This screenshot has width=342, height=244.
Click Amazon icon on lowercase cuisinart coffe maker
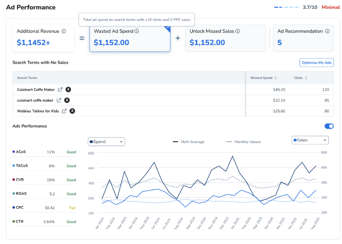(67, 101)
